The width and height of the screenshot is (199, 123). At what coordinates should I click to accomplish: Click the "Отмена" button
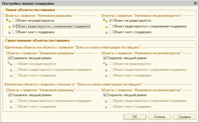[x=160, y=117]
